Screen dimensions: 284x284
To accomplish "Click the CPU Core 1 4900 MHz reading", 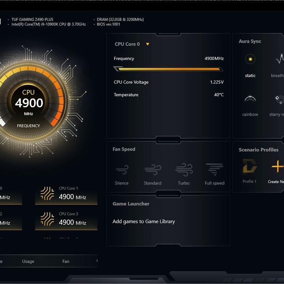I will 73,197.
